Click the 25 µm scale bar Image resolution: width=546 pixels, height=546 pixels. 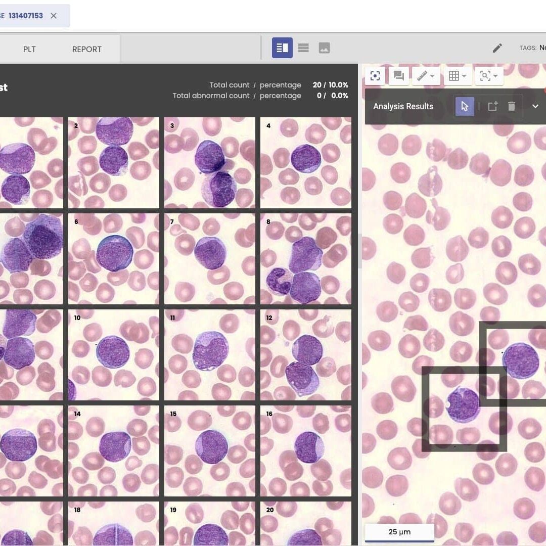pyautogui.click(x=399, y=532)
